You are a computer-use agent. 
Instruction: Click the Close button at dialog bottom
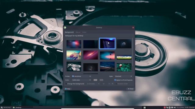click(x=131, y=89)
